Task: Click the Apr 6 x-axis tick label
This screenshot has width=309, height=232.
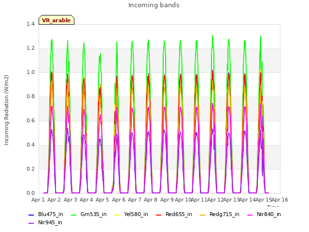Action: [119, 200]
